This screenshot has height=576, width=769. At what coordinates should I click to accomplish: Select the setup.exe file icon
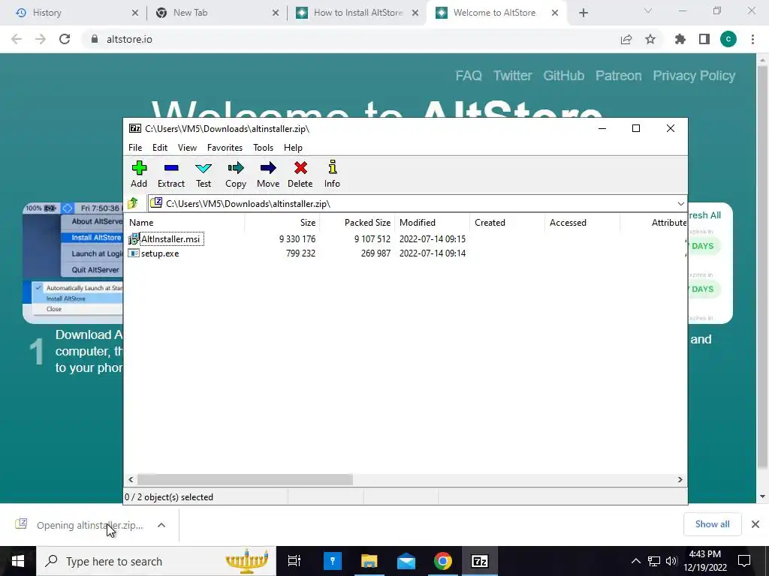coord(134,253)
